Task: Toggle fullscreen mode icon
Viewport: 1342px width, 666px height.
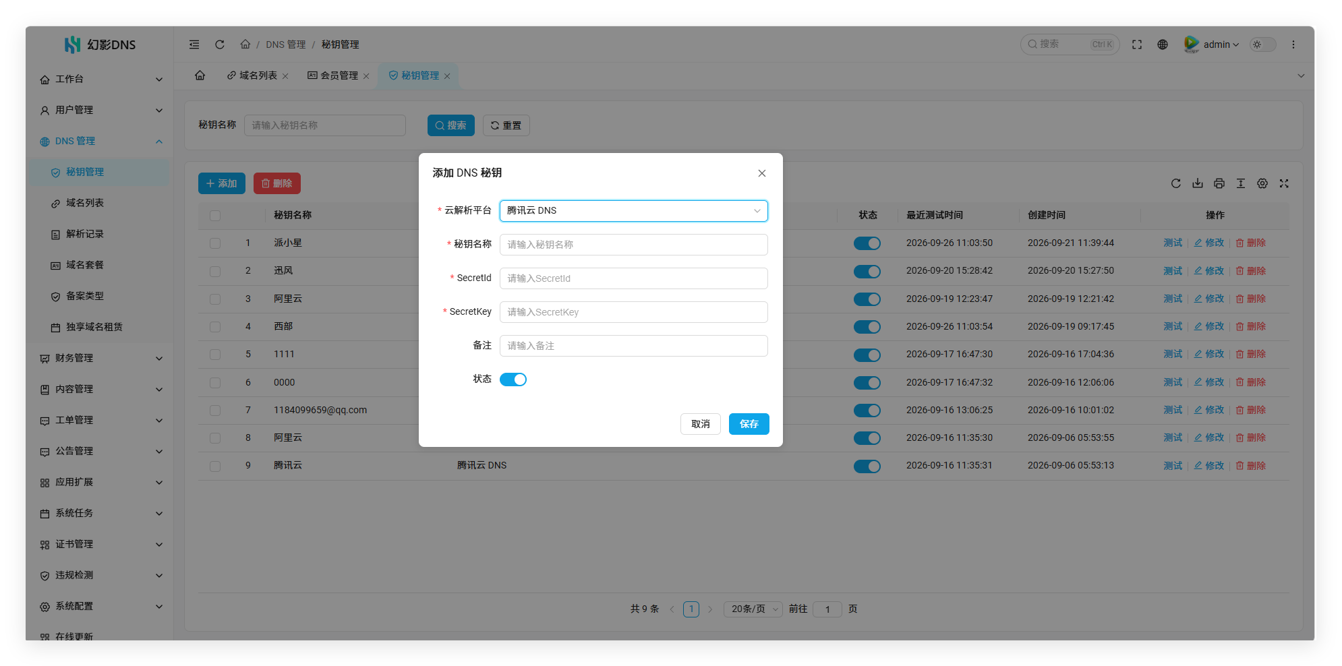Action: (x=1137, y=44)
